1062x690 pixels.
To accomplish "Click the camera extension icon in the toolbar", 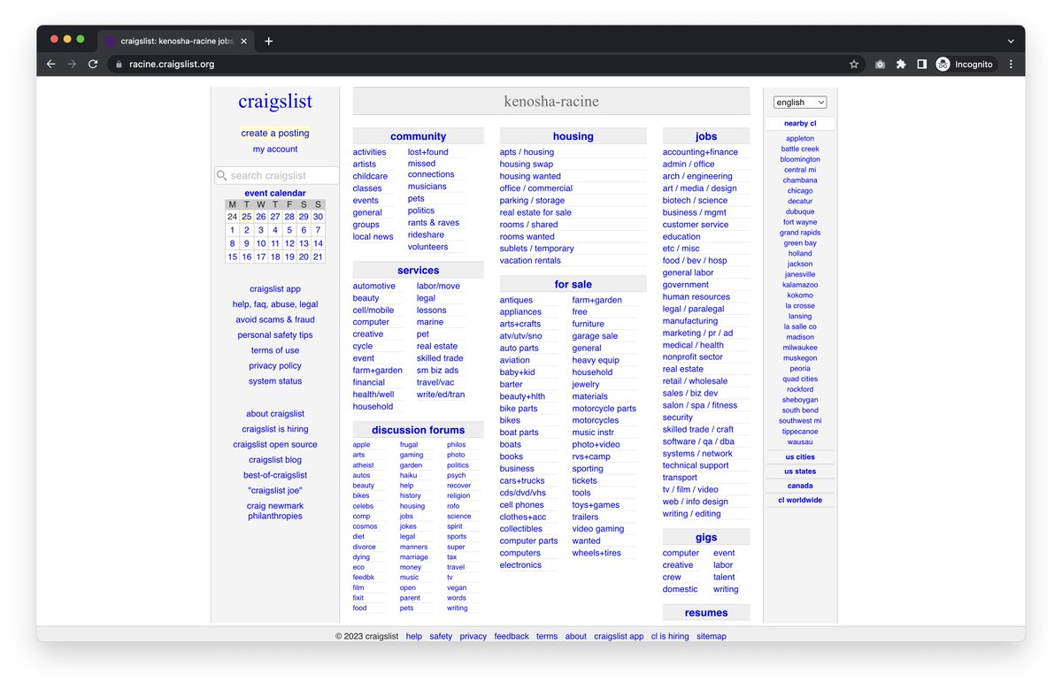I will (x=880, y=64).
